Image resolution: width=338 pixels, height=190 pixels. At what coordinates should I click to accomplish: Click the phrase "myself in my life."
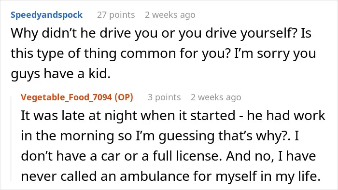(x=268, y=176)
